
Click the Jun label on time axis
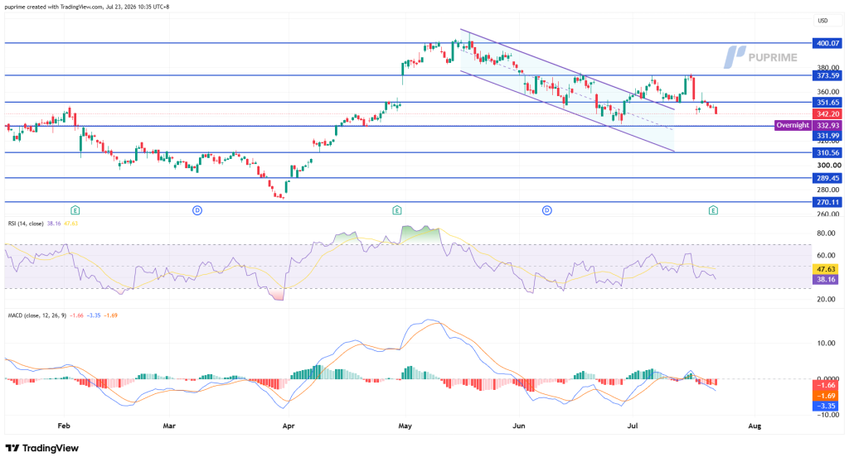click(519, 426)
